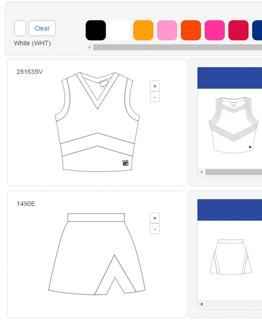Click the chevron band on 28163SV top
This screenshot has height=324, width=262.
click(97, 145)
